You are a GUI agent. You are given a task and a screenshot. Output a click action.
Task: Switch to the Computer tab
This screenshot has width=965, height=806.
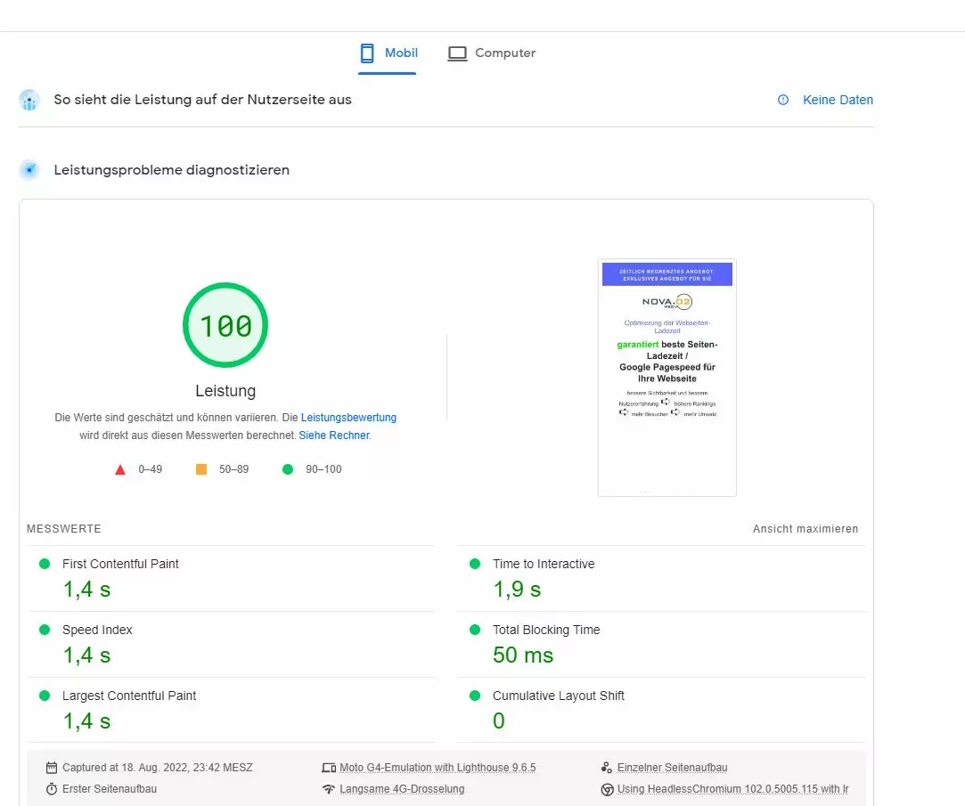492,53
